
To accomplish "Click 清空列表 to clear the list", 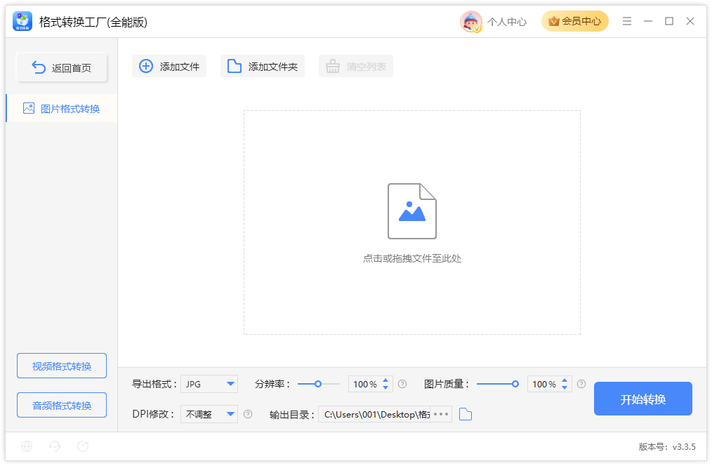I will click(x=356, y=66).
